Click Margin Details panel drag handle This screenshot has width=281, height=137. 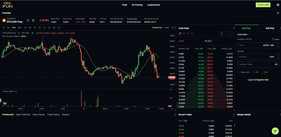(x=280, y=115)
